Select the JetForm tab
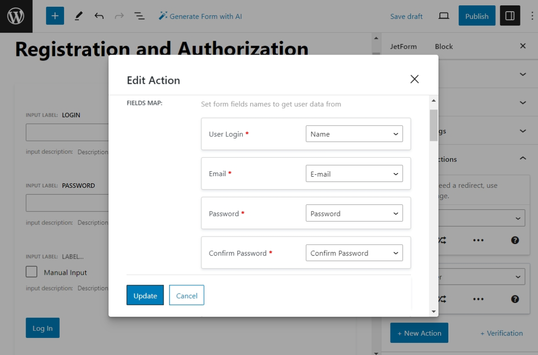The width and height of the screenshot is (538, 355). point(404,46)
